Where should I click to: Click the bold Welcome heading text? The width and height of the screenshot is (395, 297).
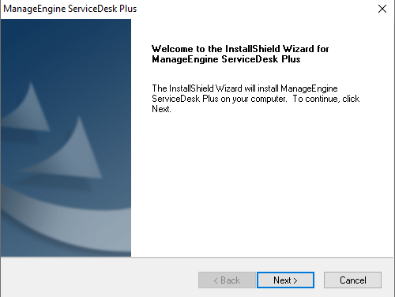[240, 54]
